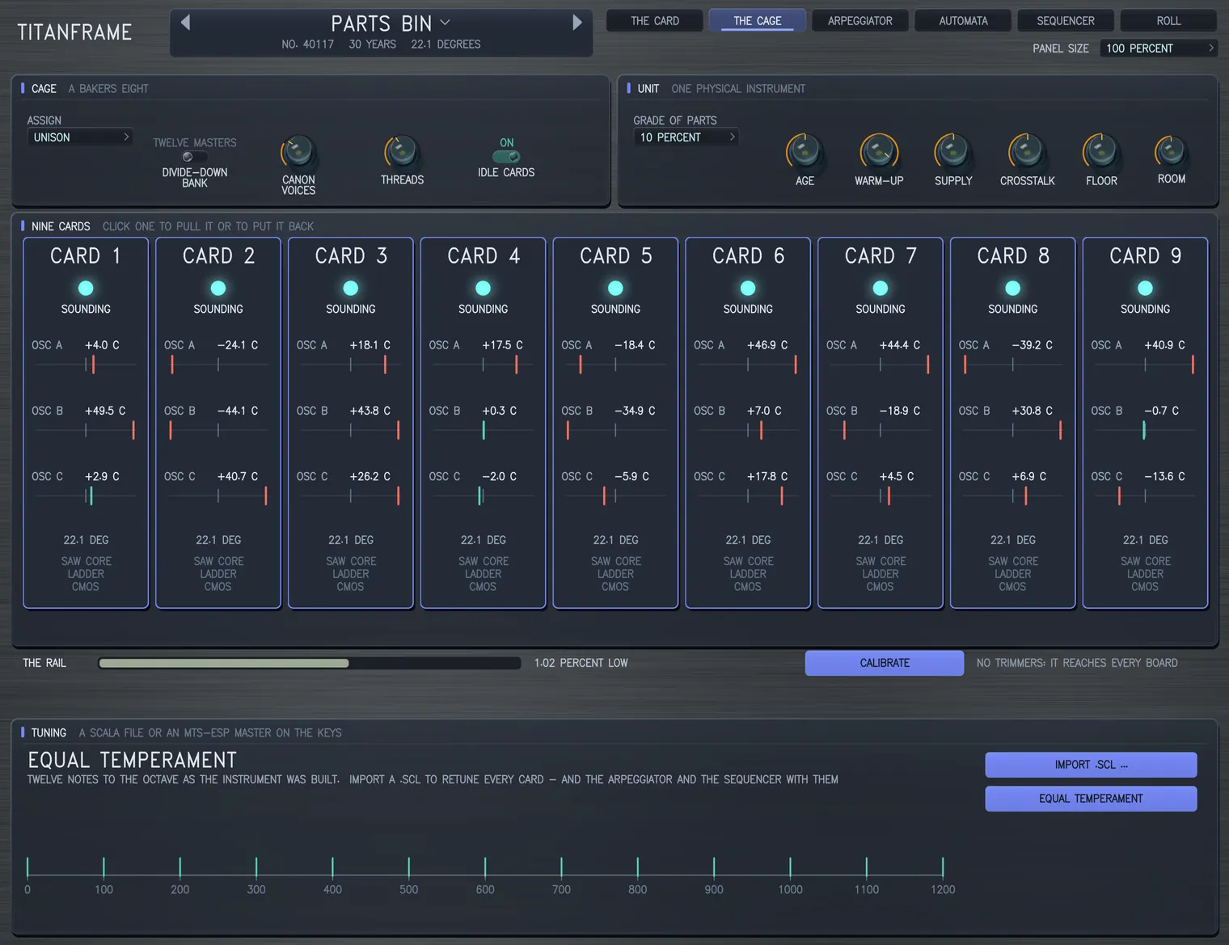Image resolution: width=1229 pixels, height=945 pixels.
Task: Adjust the Age knob
Action: [805, 151]
